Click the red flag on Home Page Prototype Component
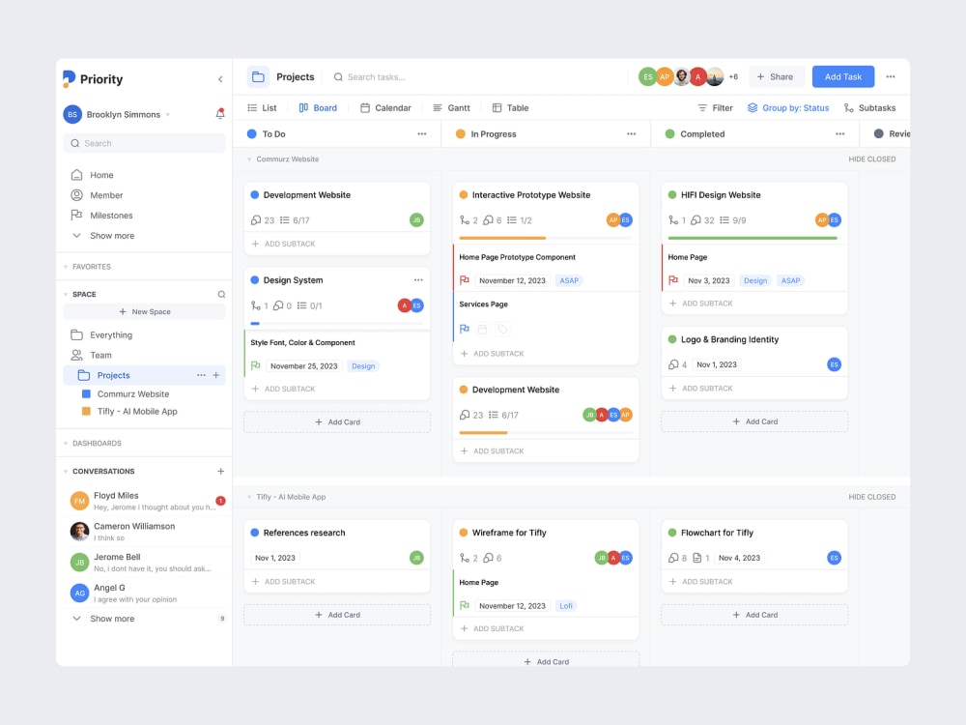The width and height of the screenshot is (966, 725). (465, 280)
